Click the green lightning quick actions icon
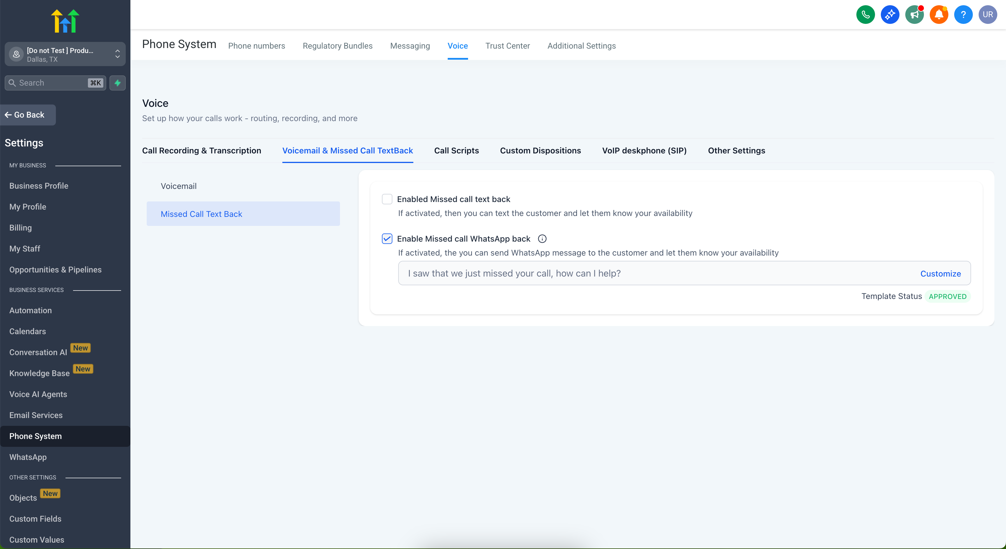This screenshot has width=1006, height=549. [118, 83]
